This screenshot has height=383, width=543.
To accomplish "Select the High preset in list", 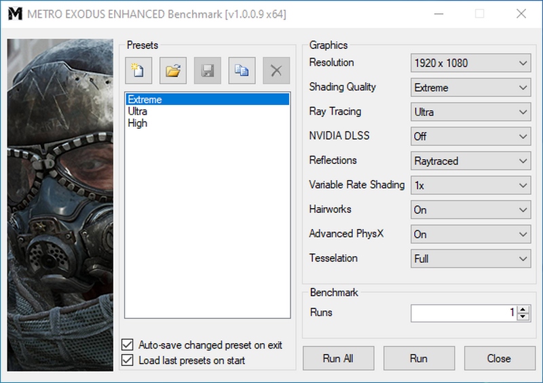I will [138, 123].
